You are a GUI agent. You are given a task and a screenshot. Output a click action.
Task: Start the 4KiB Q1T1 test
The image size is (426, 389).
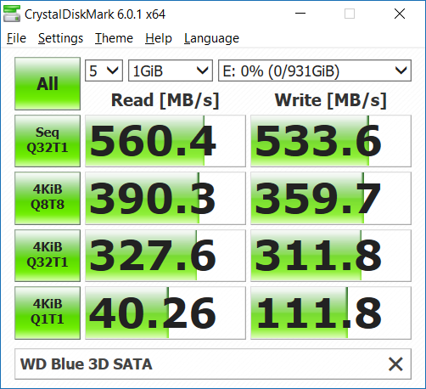(x=48, y=313)
